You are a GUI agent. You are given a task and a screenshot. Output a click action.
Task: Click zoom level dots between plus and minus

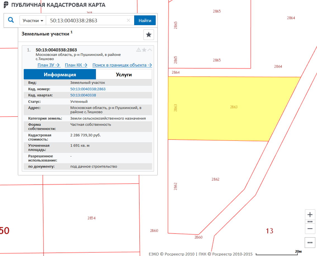pyautogui.click(x=310, y=222)
